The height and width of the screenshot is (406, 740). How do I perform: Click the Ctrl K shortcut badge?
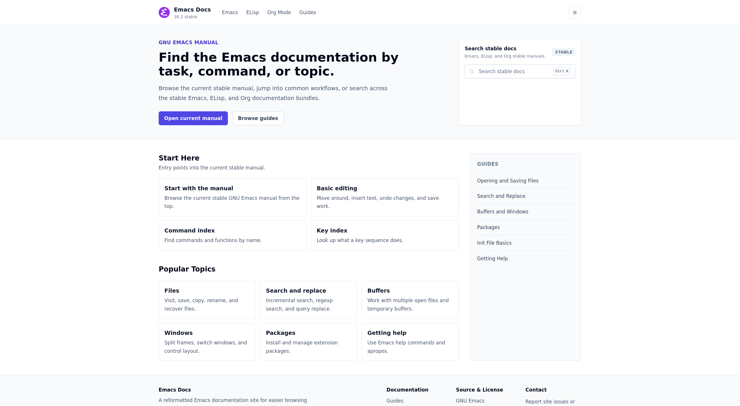[x=562, y=71]
